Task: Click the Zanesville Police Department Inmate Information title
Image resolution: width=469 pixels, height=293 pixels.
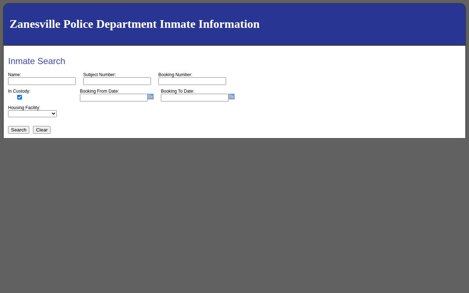Action: 134,24
